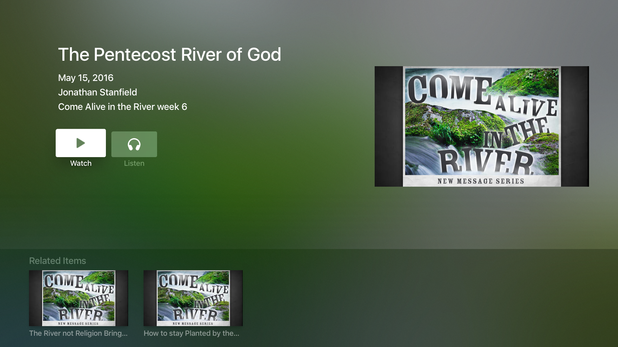Click caption How to stay Planted by the...

click(x=192, y=333)
